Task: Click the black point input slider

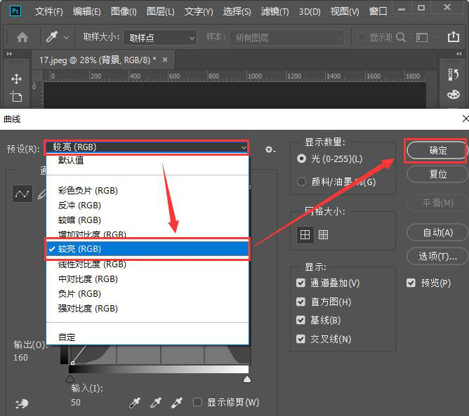Action: (x=70, y=380)
